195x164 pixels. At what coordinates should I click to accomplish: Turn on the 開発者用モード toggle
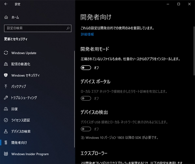[x=86, y=68]
